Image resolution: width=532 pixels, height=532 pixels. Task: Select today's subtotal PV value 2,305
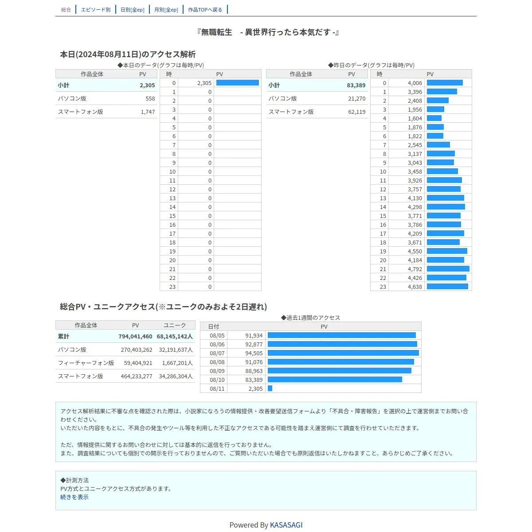coord(147,85)
